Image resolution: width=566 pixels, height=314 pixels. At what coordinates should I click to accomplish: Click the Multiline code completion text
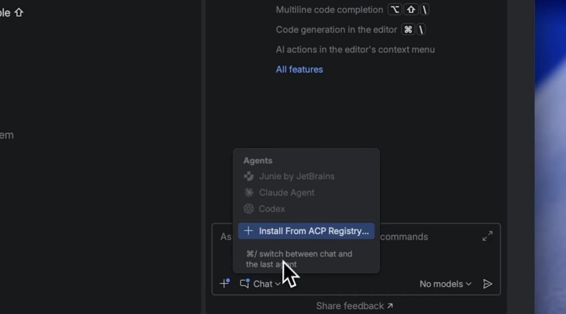coord(330,9)
